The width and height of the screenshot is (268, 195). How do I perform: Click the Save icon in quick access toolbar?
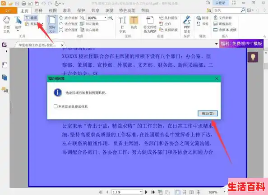pos(17,4)
